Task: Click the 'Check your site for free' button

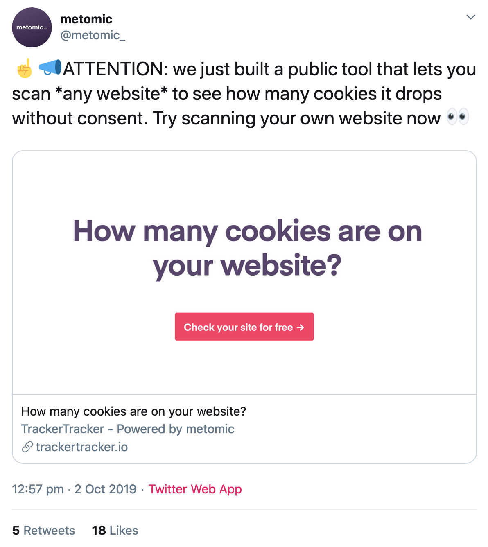Action: click(244, 327)
